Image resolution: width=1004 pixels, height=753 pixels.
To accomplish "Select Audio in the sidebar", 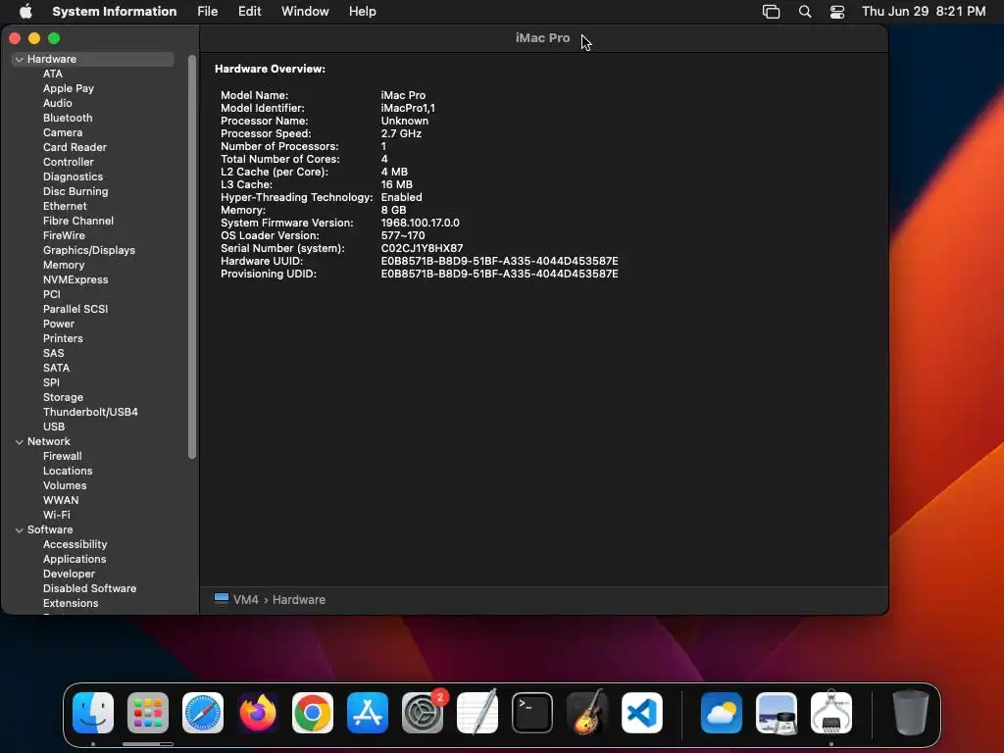I will pyautogui.click(x=58, y=103).
